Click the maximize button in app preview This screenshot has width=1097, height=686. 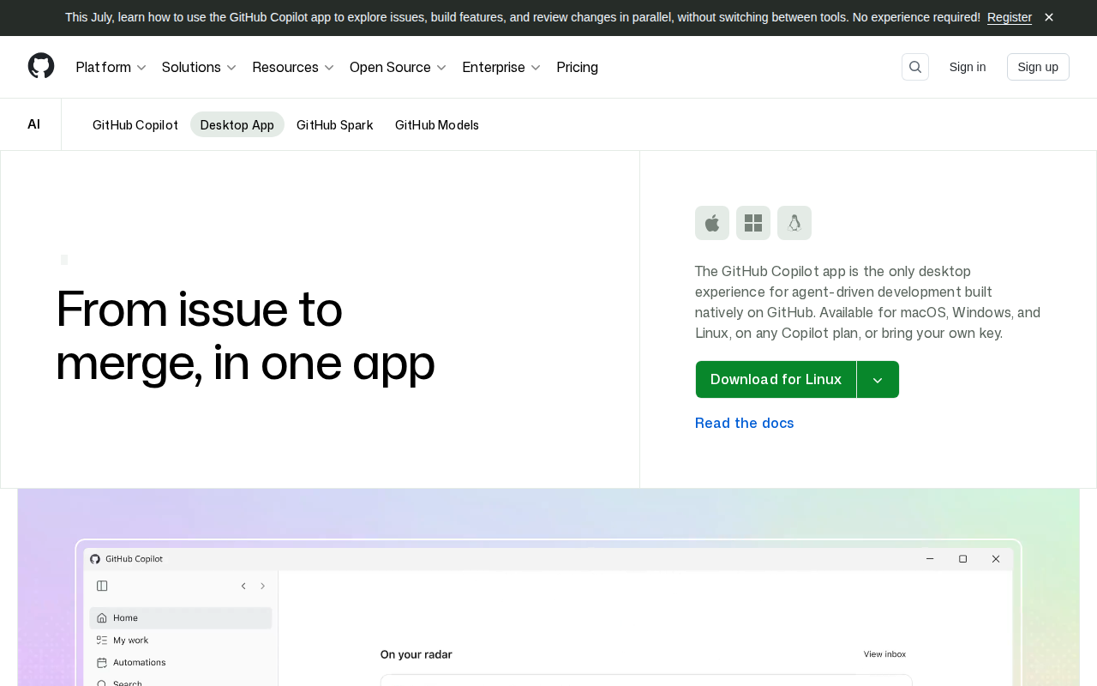click(x=962, y=559)
